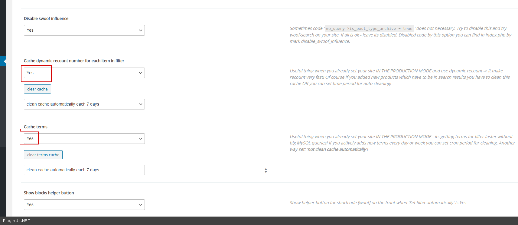
Task: Expand auto-clean period dropdown below clear cache
Action: point(84,104)
